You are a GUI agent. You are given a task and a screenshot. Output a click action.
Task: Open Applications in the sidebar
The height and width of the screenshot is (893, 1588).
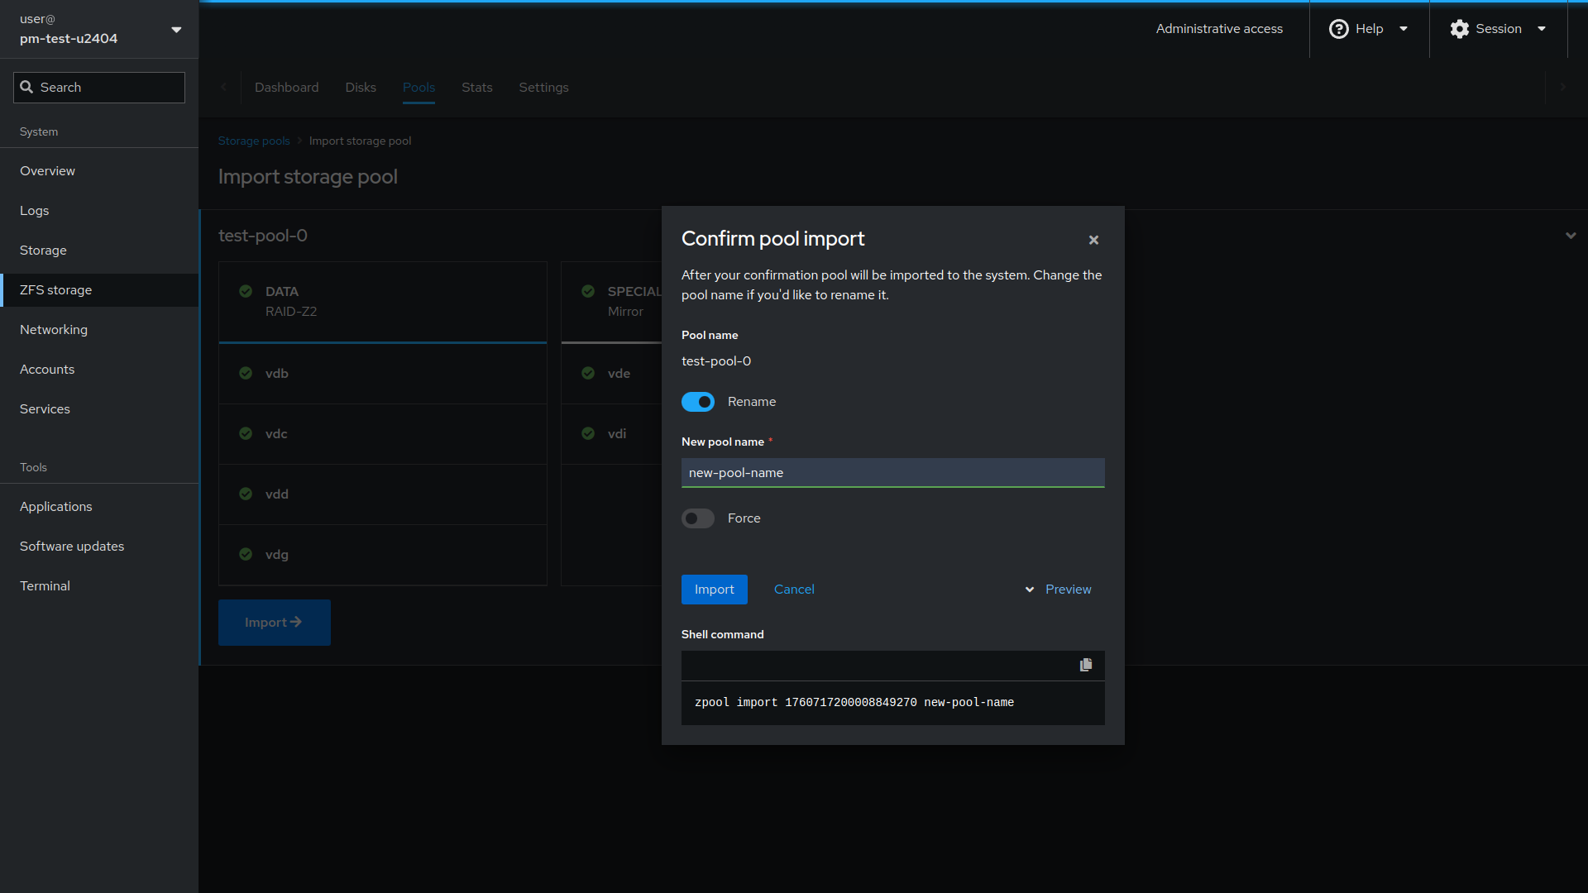(x=99, y=507)
